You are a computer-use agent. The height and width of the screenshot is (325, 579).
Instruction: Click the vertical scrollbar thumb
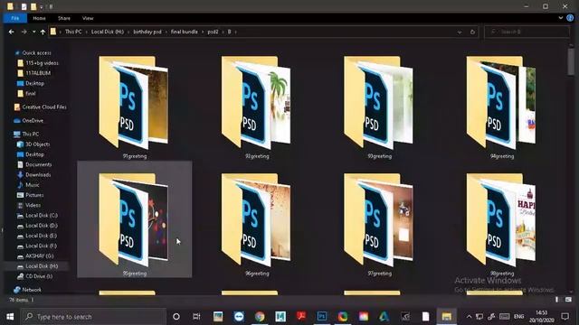coord(571,61)
